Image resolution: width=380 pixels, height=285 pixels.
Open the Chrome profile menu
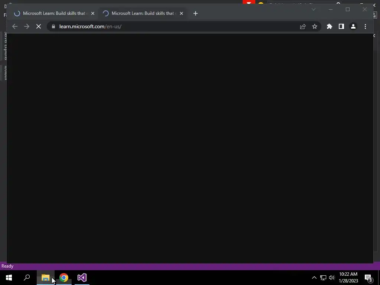[x=353, y=26]
